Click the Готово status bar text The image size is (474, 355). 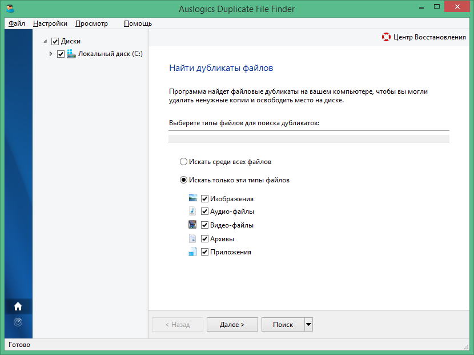pos(18,344)
